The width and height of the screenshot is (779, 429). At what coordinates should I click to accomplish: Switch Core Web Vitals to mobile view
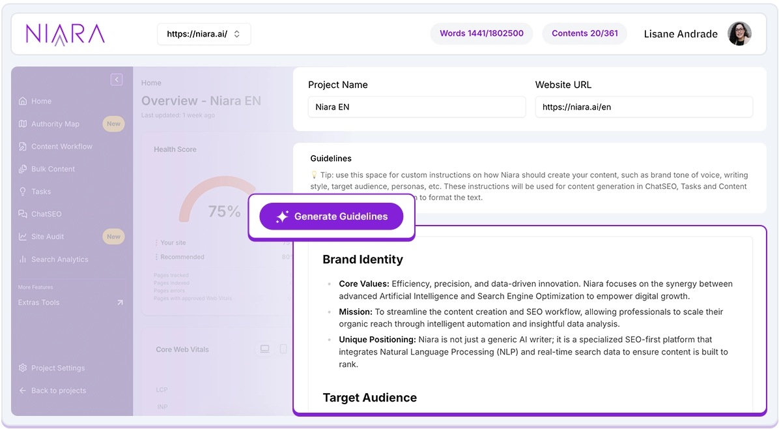pyautogui.click(x=283, y=349)
